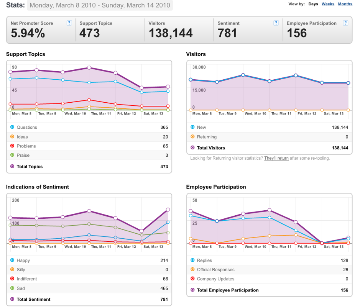Open the Total Visitors link
The height and width of the screenshot is (308, 360).
[211, 148]
